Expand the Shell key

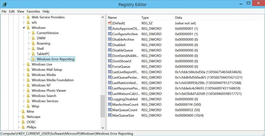pos(29,49)
